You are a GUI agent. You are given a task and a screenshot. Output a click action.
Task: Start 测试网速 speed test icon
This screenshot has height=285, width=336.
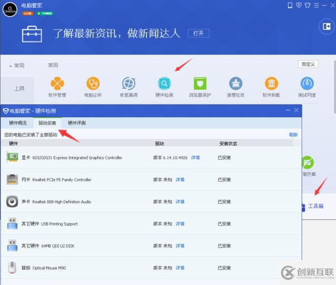pos(307,83)
